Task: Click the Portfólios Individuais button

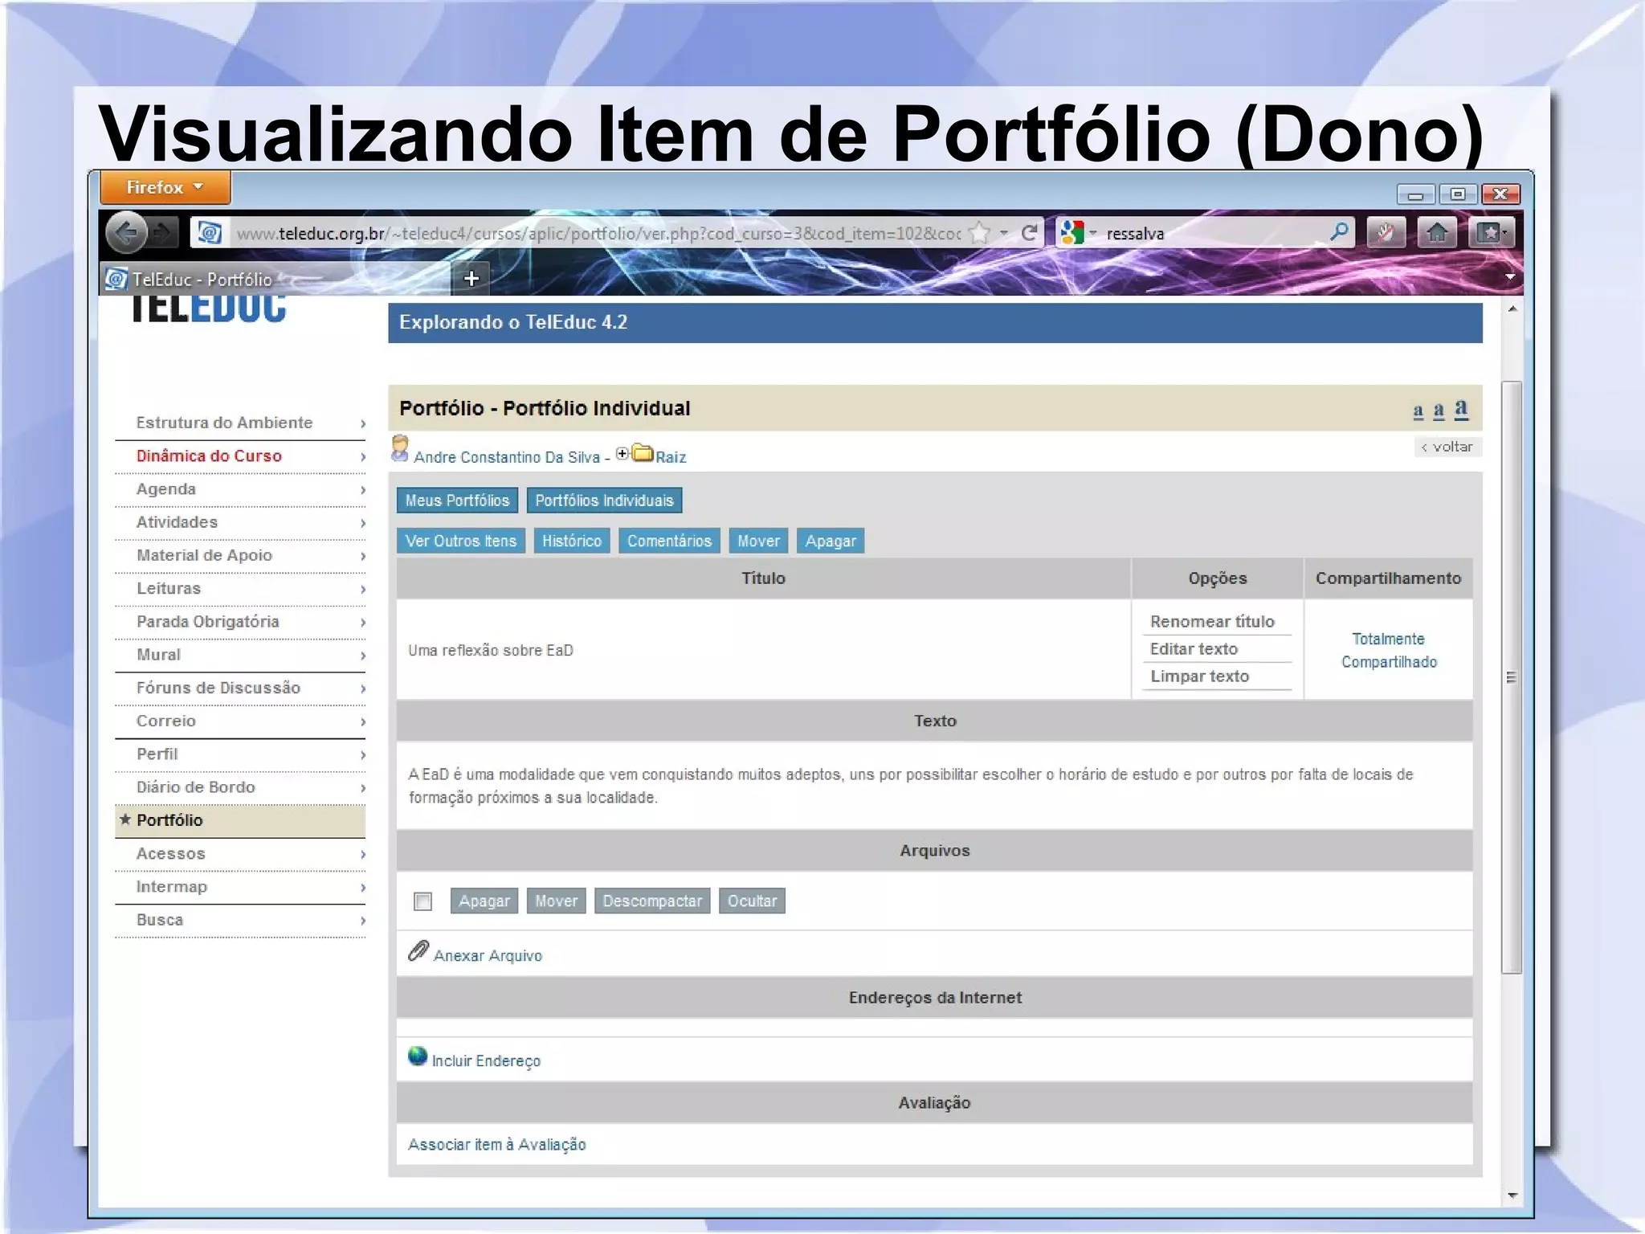Action: [x=604, y=501]
